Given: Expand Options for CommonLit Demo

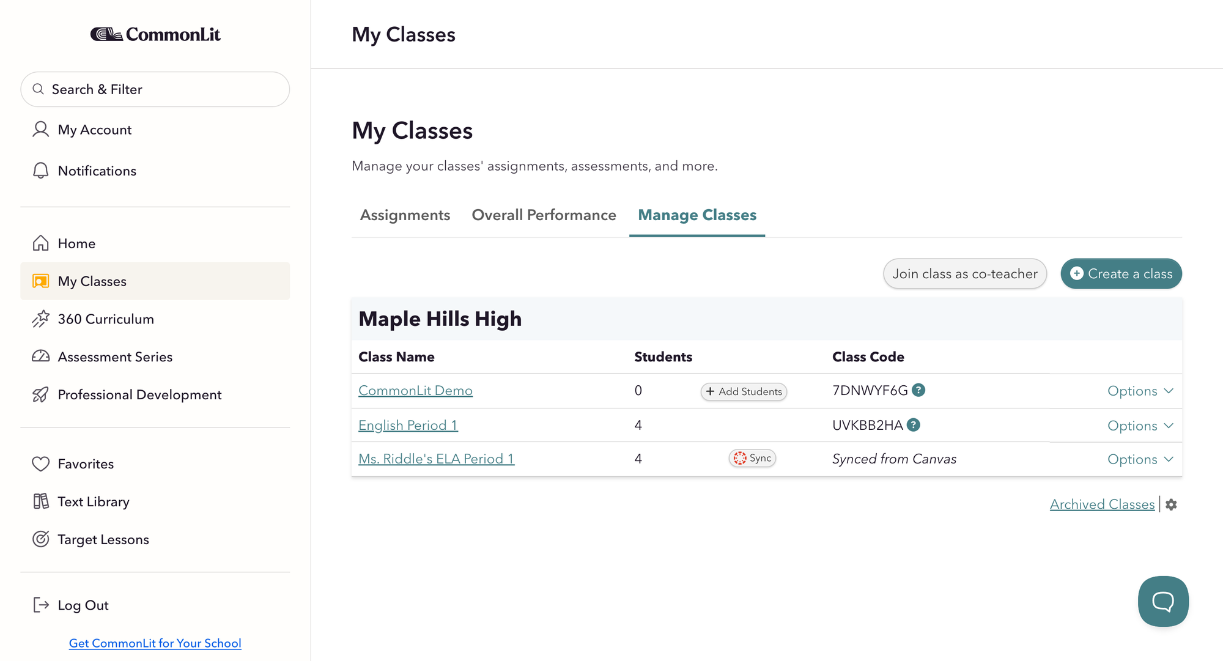Looking at the screenshot, I should (1140, 391).
